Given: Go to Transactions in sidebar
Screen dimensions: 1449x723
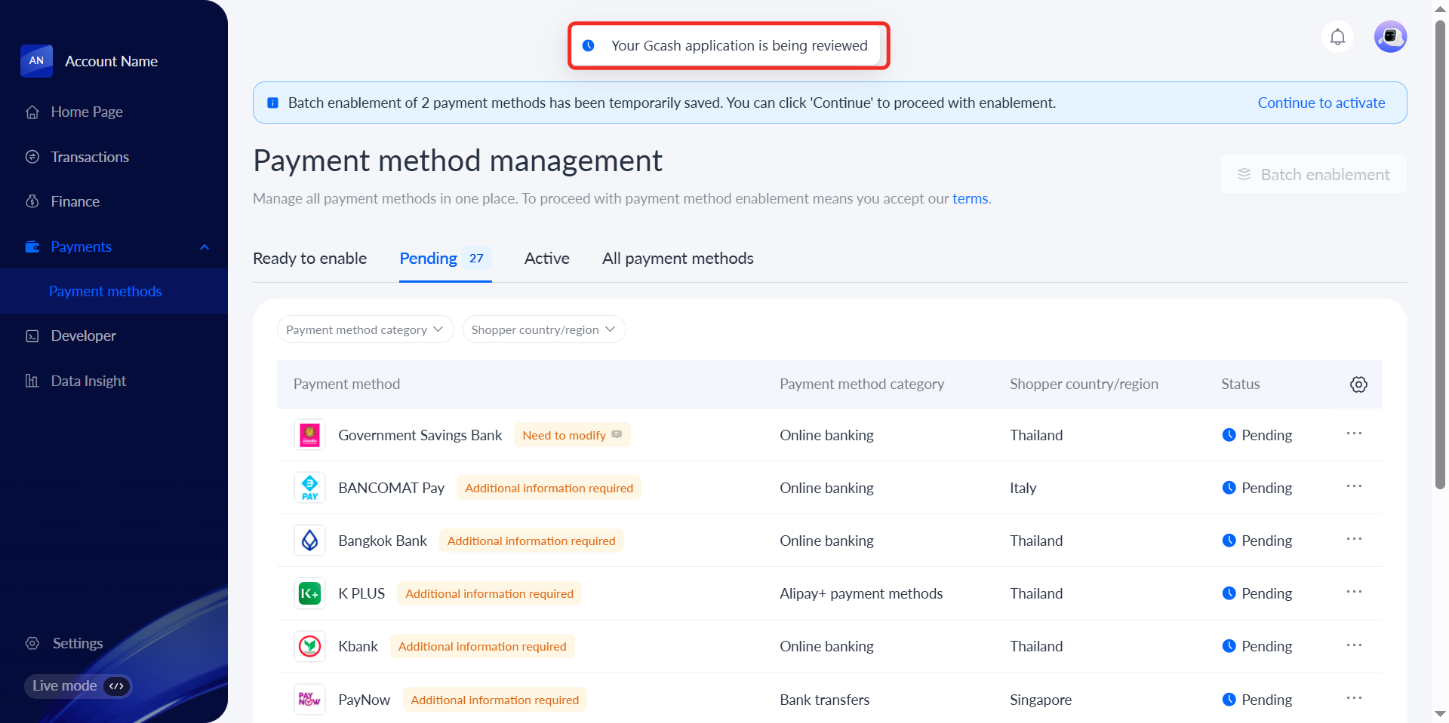Looking at the screenshot, I should [90, 157].
